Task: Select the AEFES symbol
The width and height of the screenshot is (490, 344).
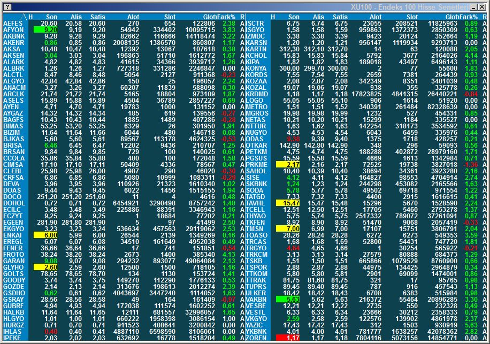Action: pyautogui.click(x=13, y=24)
